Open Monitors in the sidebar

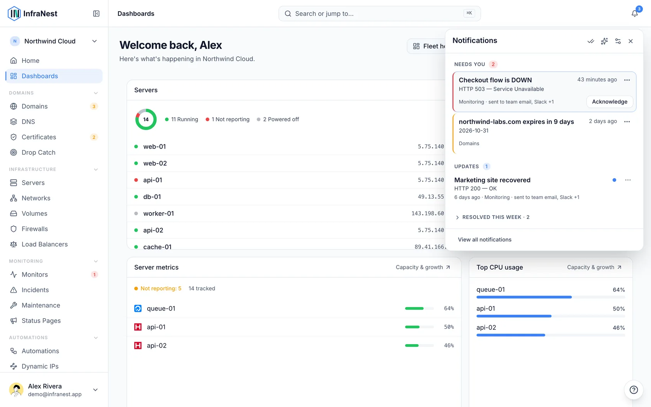pos(54,275)
